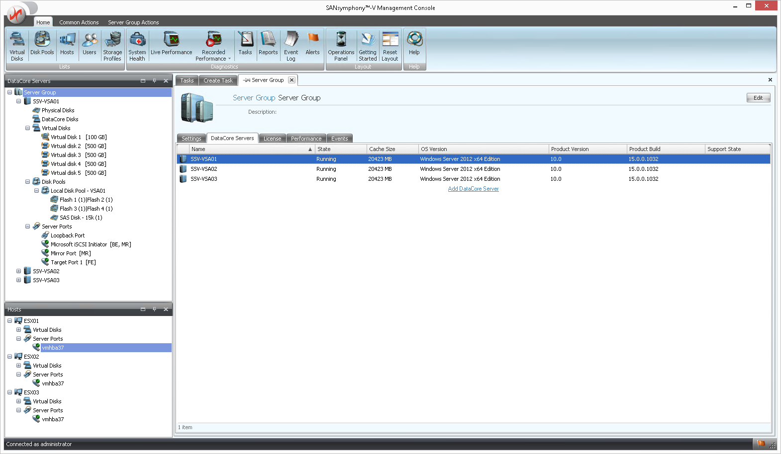
Task: Click the Add DataCore Server link
Action: [473, 189]
